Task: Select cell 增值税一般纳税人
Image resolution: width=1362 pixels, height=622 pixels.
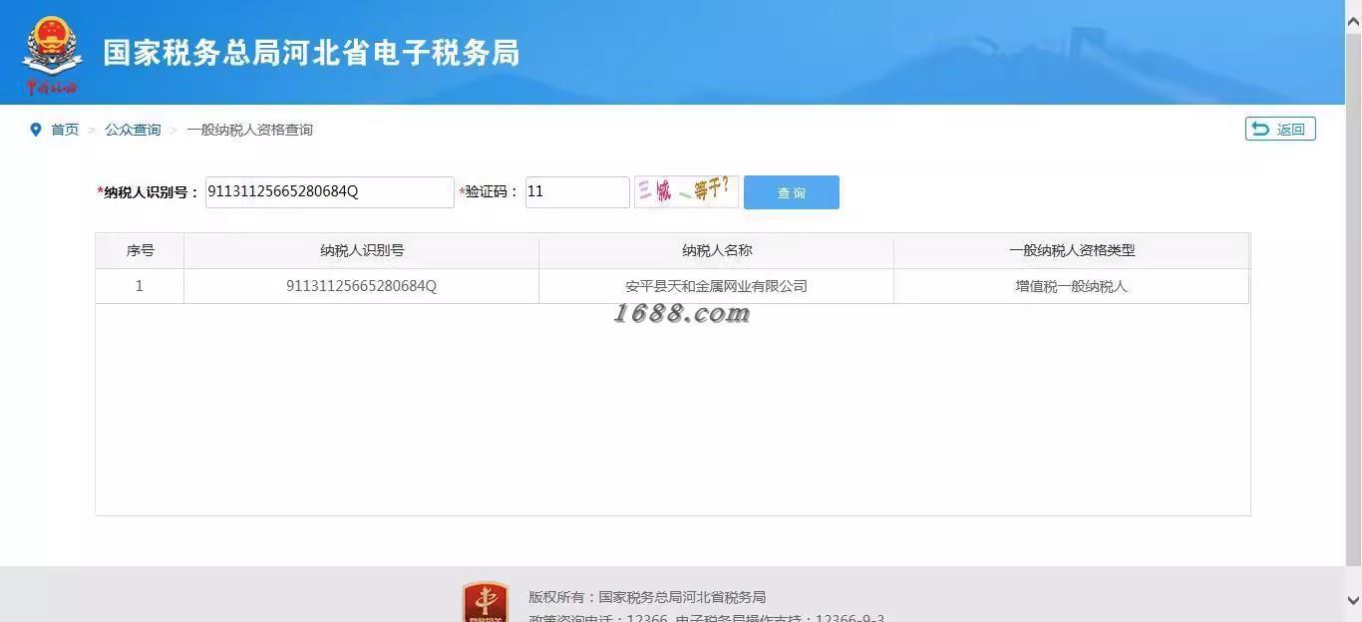Action: pyautogui.click(x=1072, y=286)
